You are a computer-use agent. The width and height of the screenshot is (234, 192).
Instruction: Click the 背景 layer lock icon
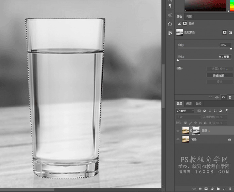click(229, 139)
